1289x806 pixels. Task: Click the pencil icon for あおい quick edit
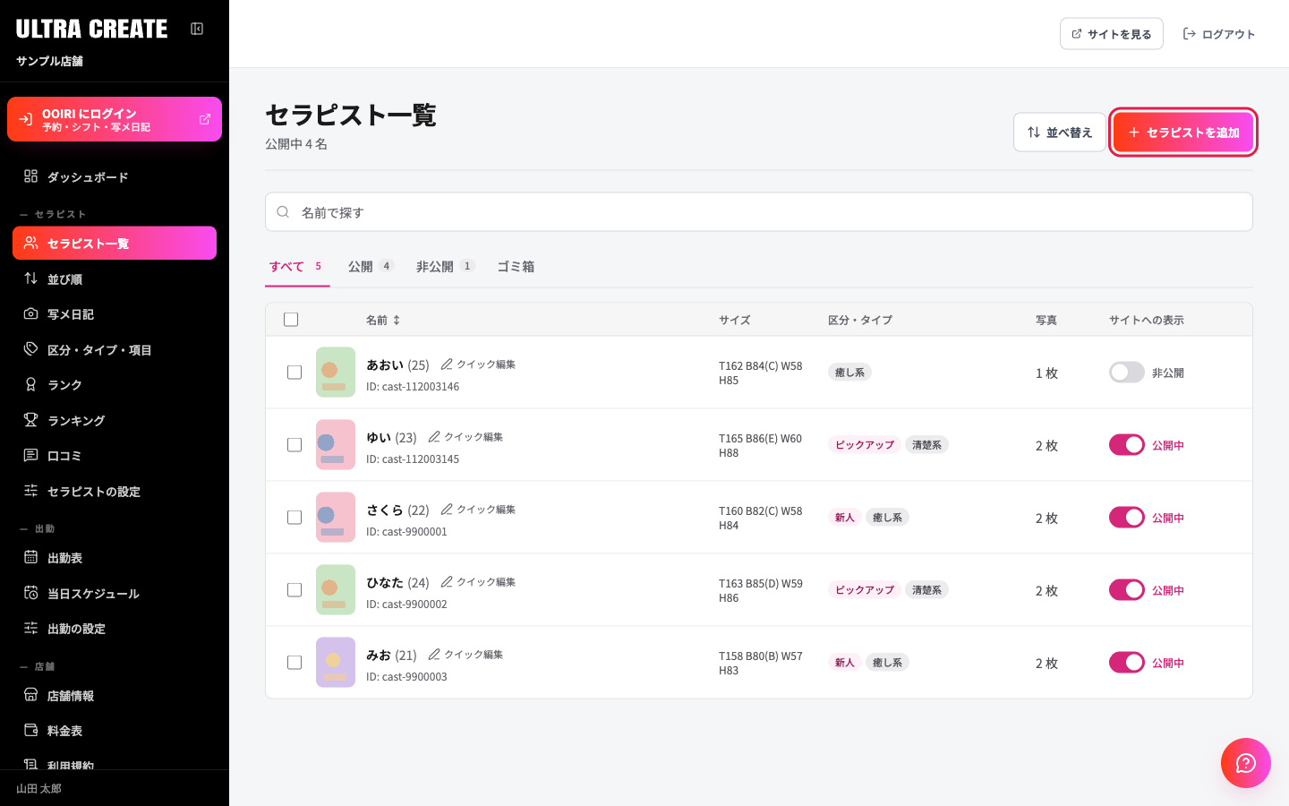tap(447, 364)
